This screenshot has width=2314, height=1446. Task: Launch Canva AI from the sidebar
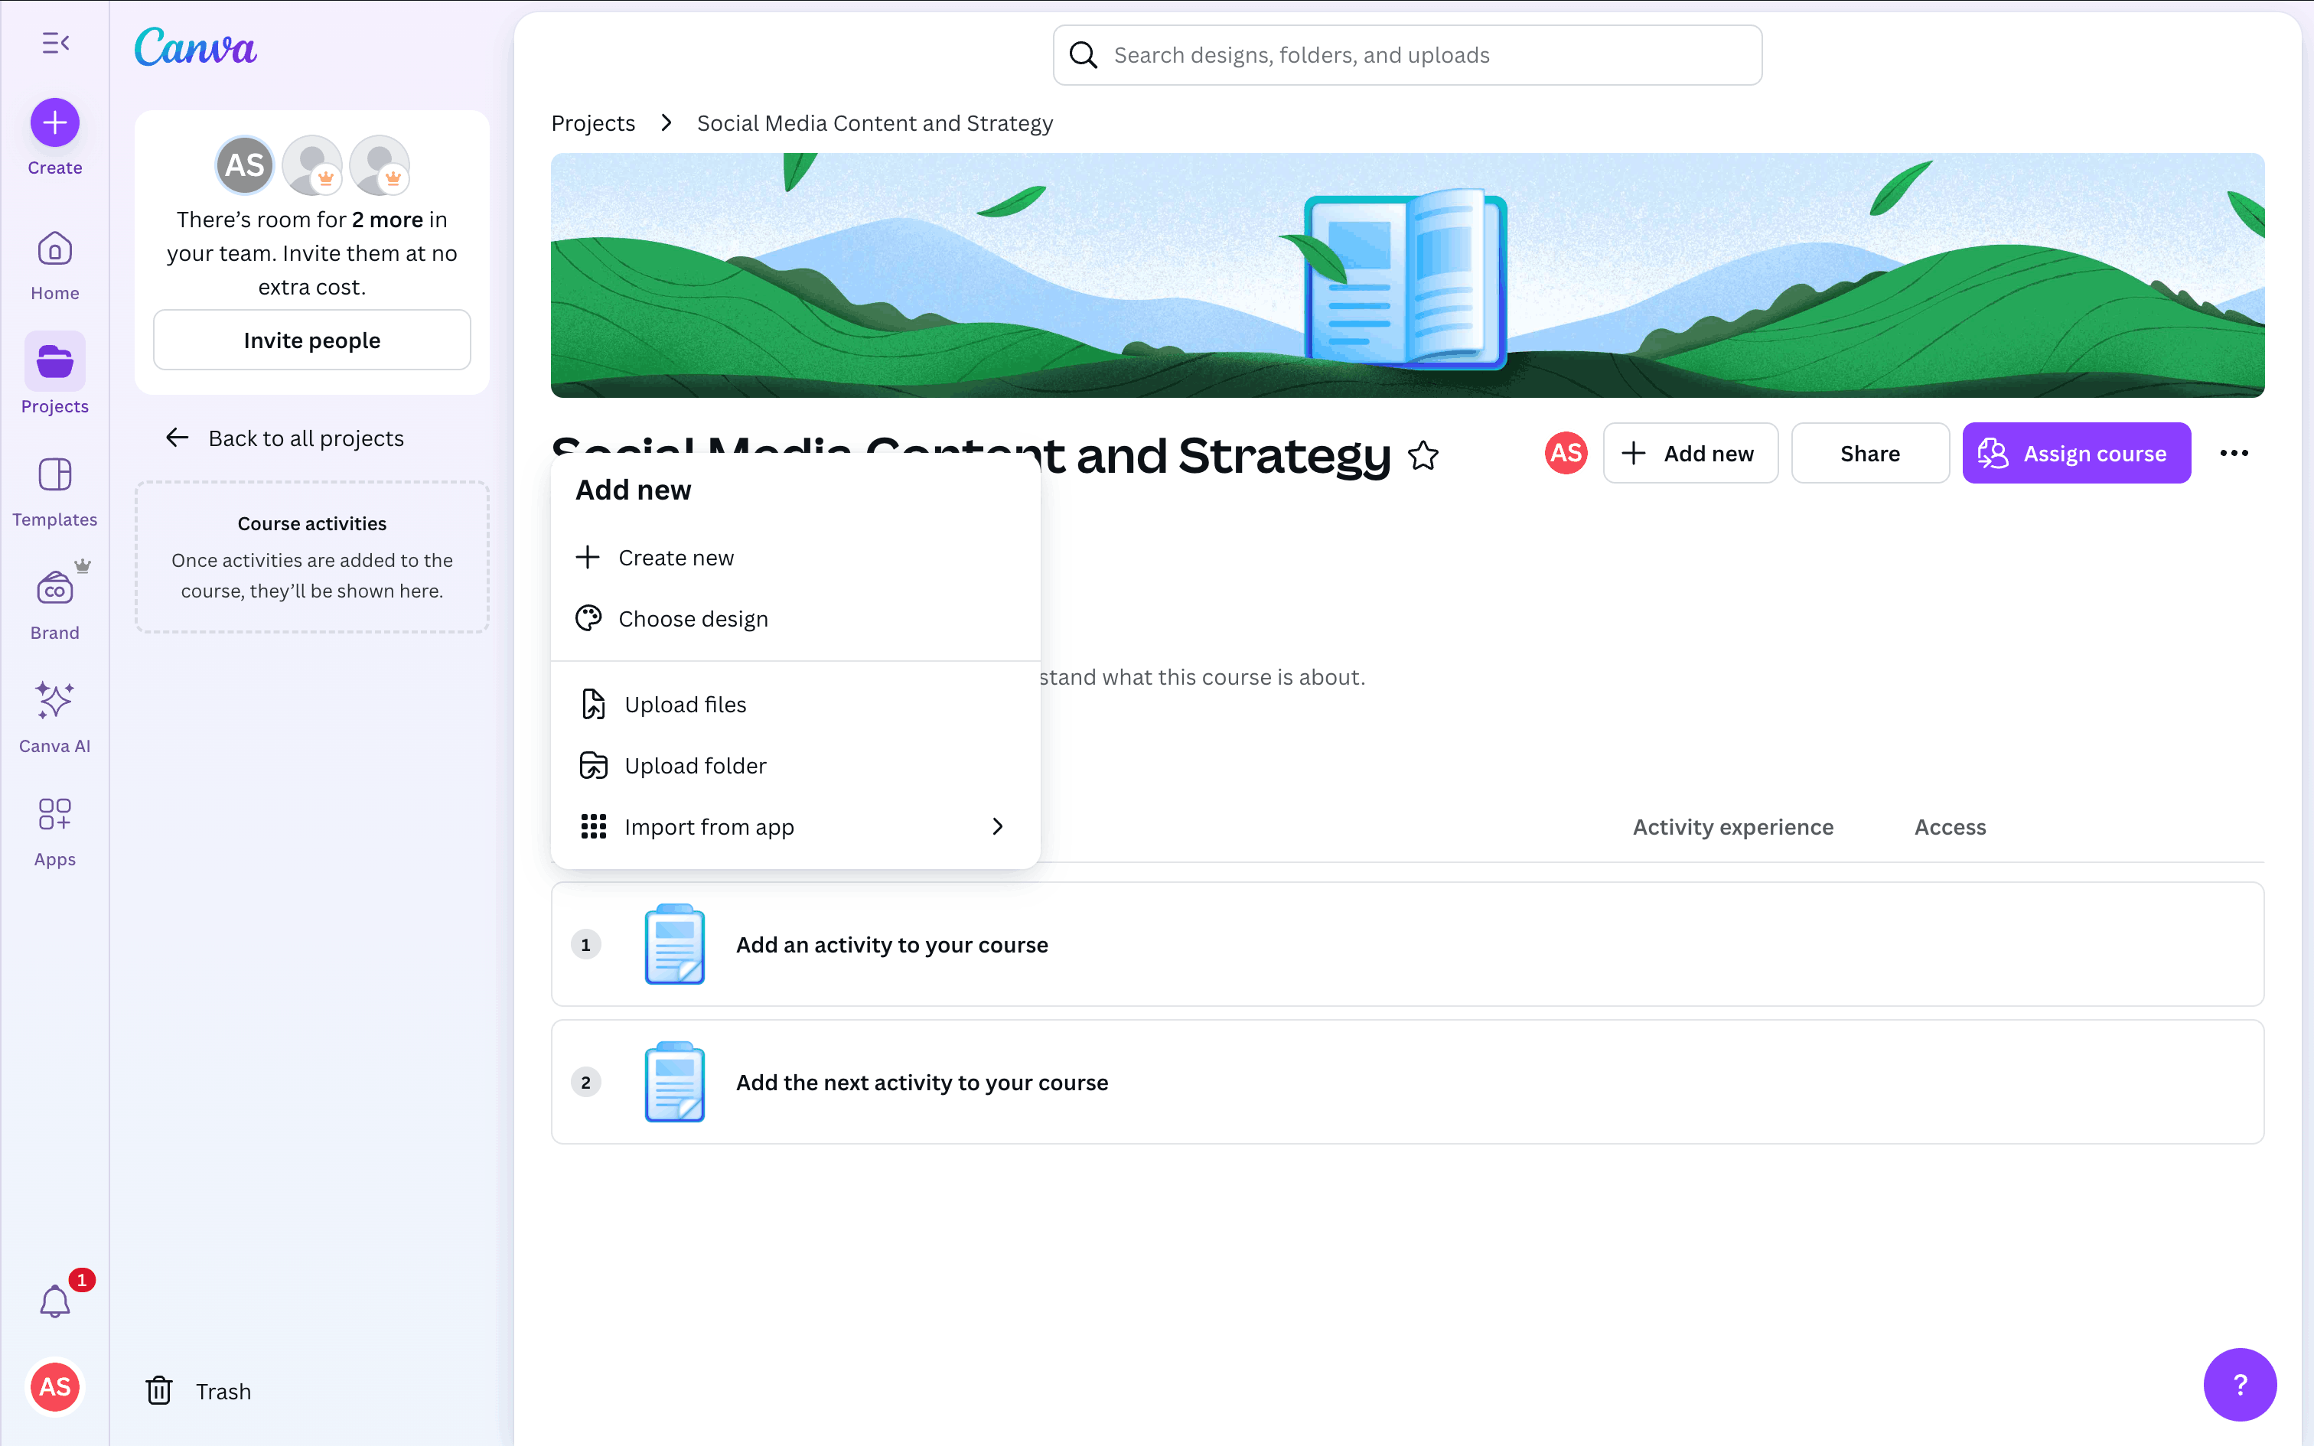(x=54, y=718)
